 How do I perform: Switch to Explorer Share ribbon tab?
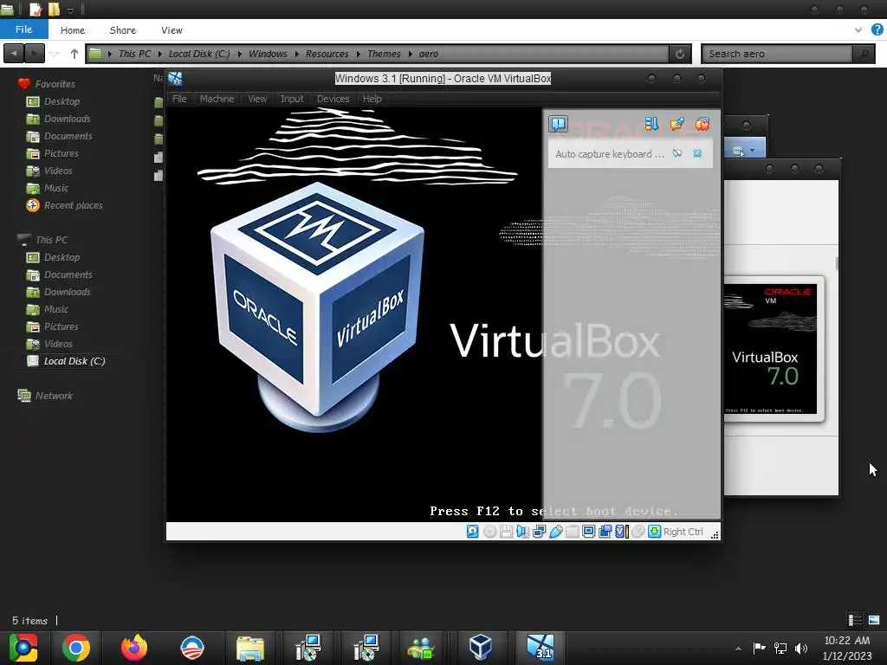[122, 30]
